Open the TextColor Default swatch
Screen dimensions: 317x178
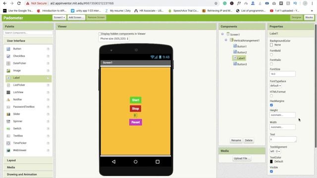271,162
